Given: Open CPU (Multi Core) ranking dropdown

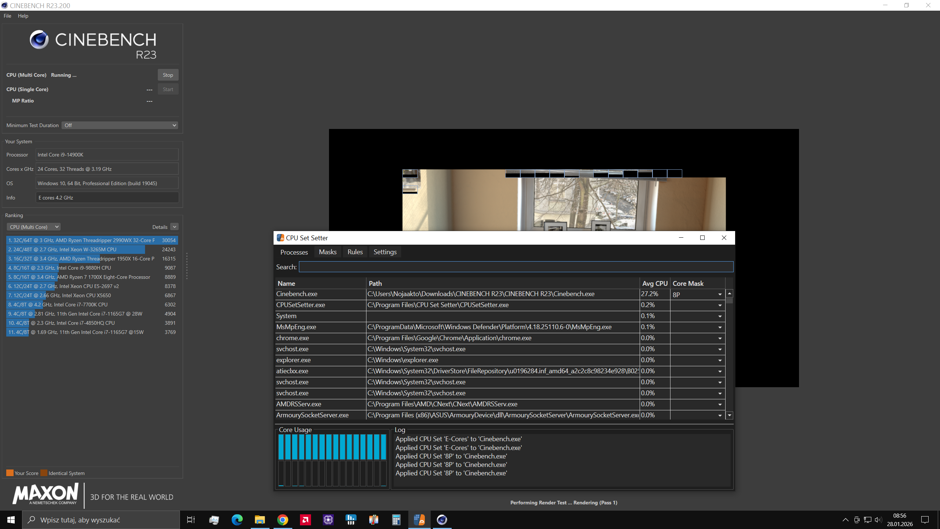Looking at the screenshot, I should [34, 227].
